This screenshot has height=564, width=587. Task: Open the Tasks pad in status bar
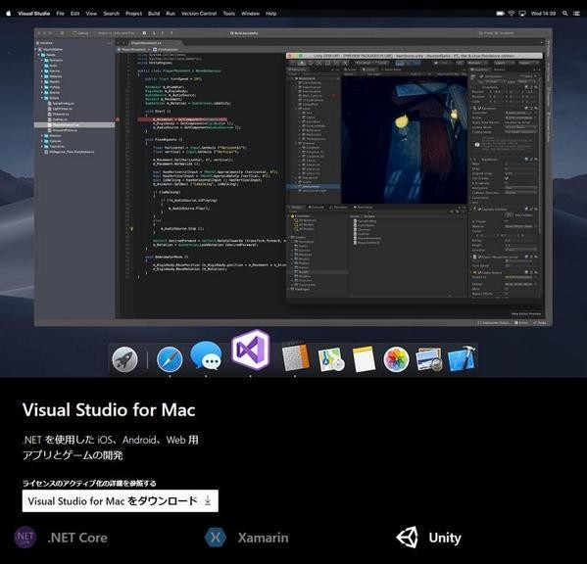coord(539,322)
